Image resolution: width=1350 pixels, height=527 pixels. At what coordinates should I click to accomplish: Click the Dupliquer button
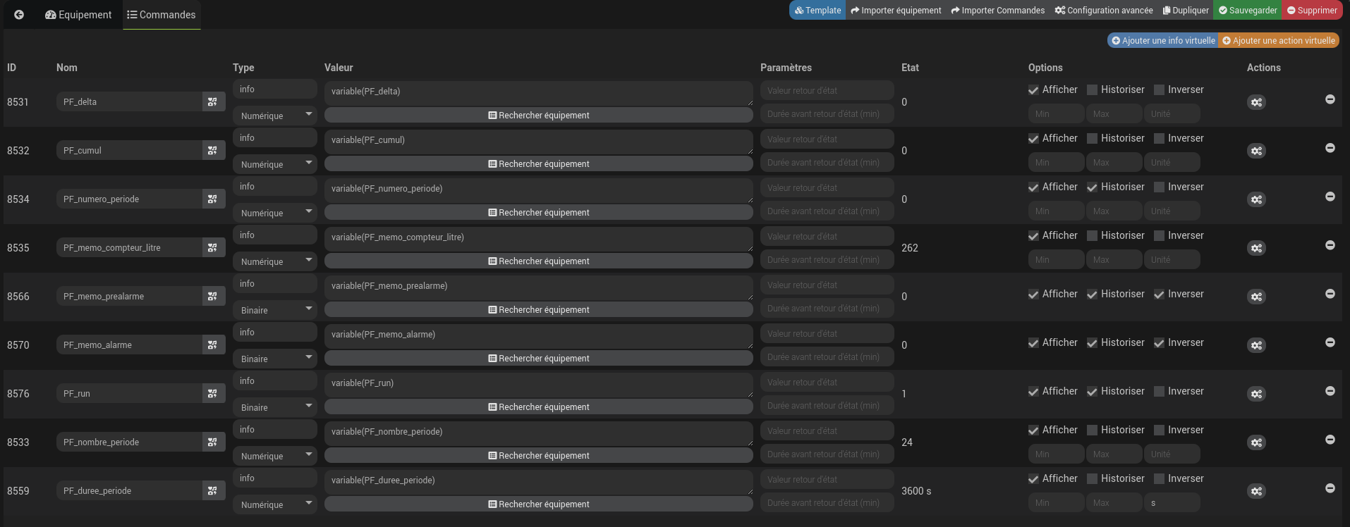(x=1186, y=10)
